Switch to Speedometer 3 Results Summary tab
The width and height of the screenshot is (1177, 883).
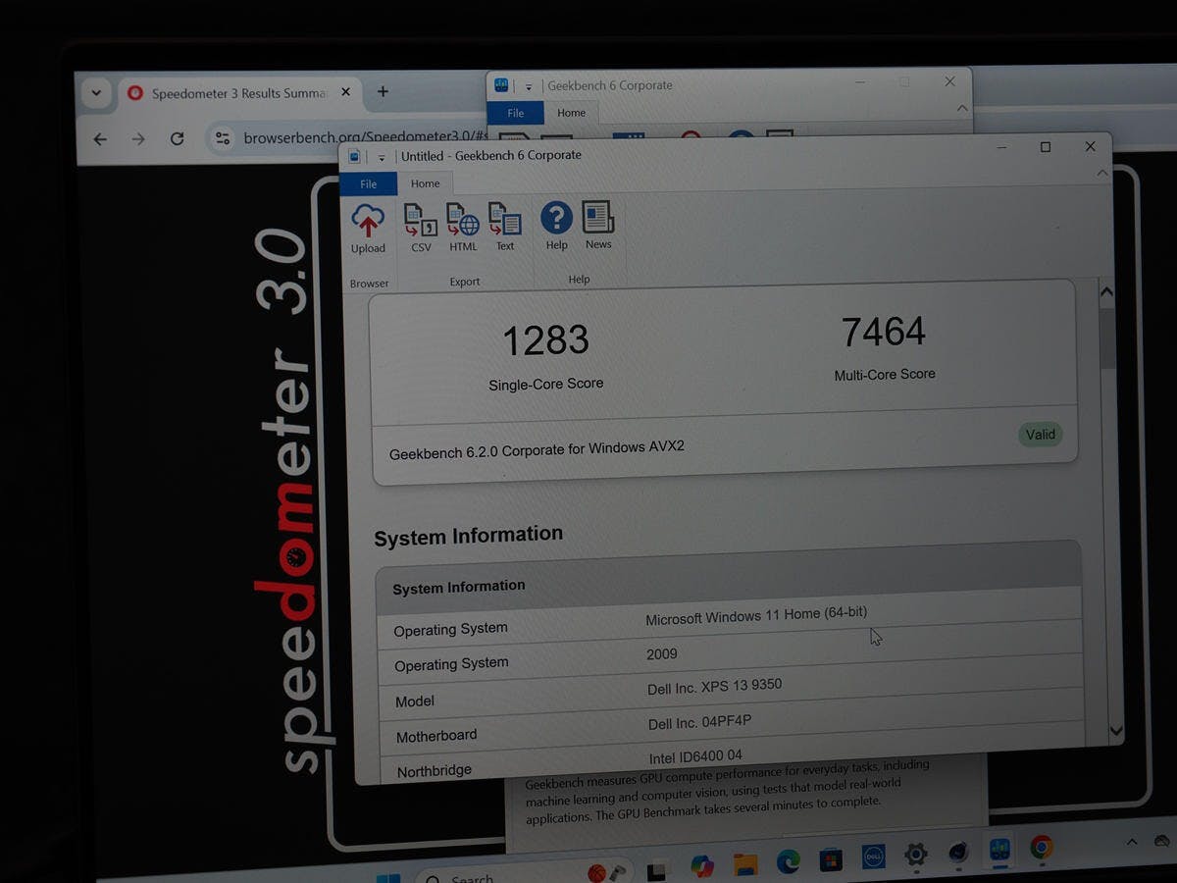point(238,93)
